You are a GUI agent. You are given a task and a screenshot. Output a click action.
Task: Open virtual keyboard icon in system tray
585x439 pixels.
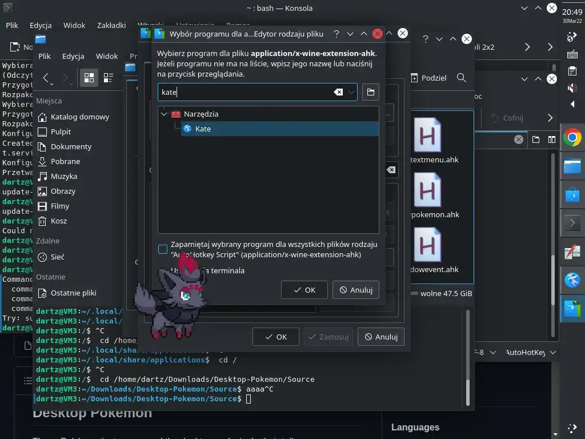[x=572, y=54]
